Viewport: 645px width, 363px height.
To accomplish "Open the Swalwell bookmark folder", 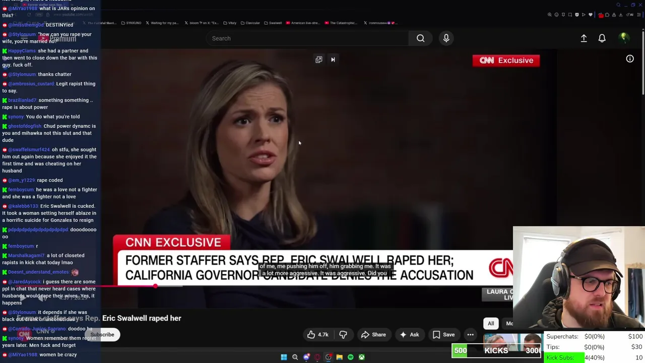I will pyautogui.click(x=273, y=23).
